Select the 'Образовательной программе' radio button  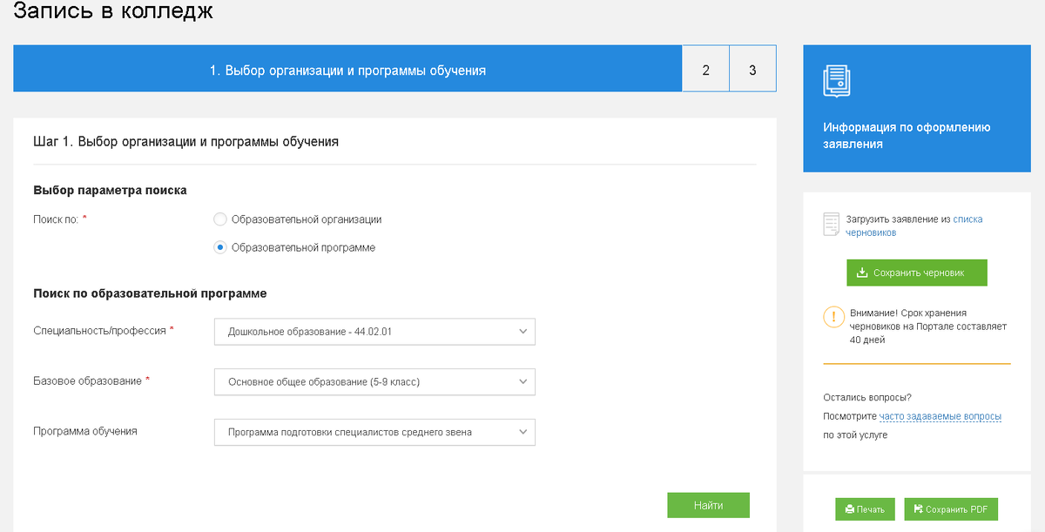pyautogui.click(x=220, y=247)
